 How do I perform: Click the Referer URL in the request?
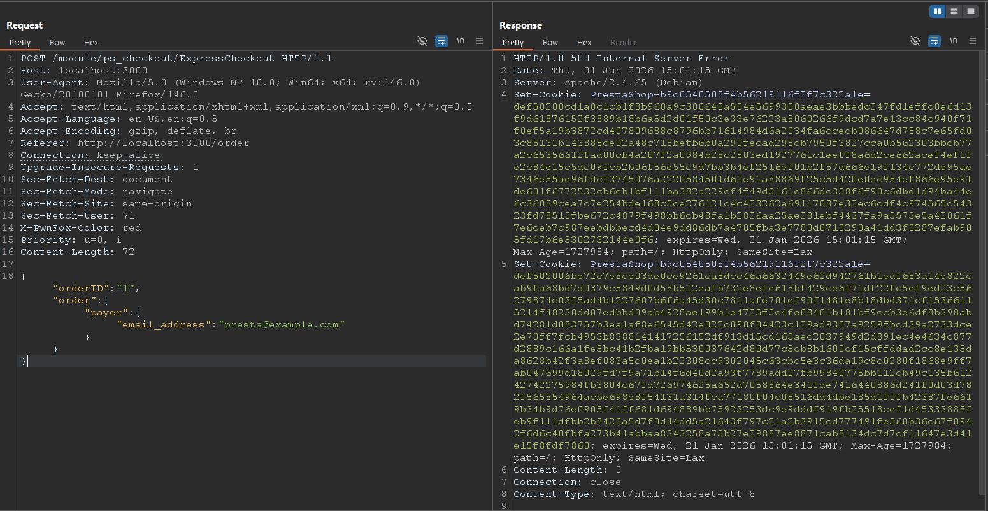point(163,143)
